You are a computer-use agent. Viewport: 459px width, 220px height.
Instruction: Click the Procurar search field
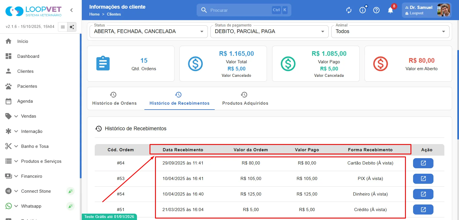pyautogui.click(x=244, y=10)
